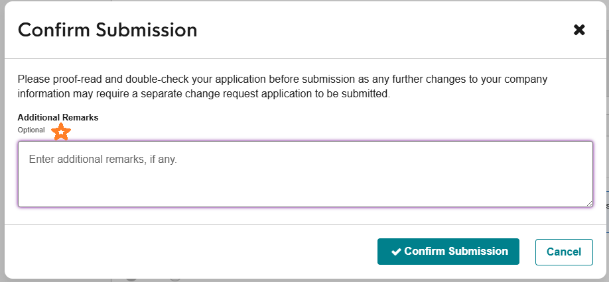Close the Confirm Submission dialog with X
Image resolution: width=609 pixels, height=282 pixels.
pyautogui.click(x=579, y=30)
